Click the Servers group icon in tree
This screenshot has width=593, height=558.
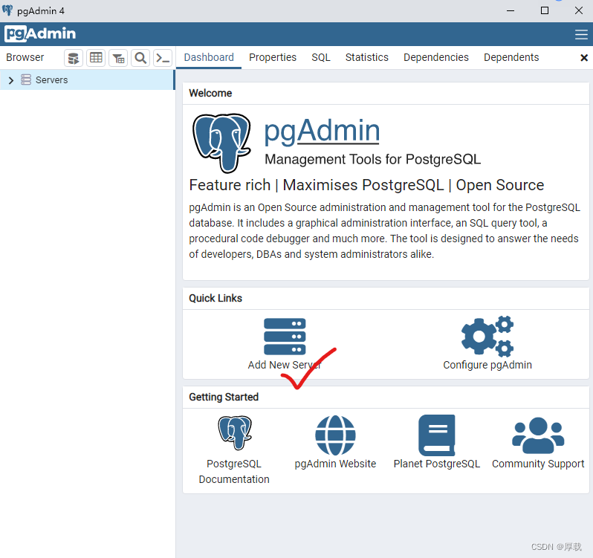click(x=26, y=80)
